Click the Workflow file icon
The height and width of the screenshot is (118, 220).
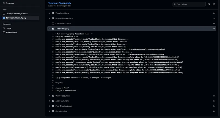click(x=4, y=32)
